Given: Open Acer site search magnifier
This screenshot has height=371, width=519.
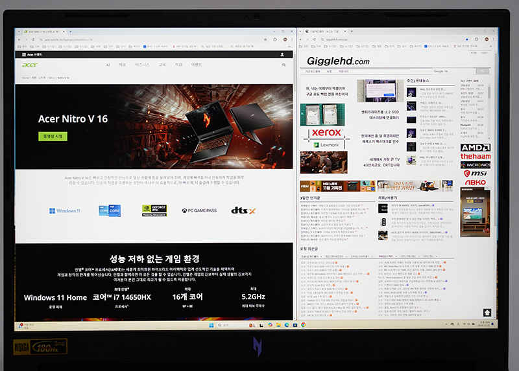Looking at the screenshot, I should (284, 65).
